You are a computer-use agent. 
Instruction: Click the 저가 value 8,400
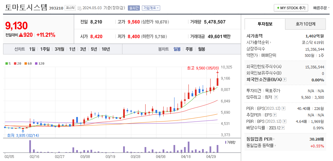tap(134, 36)
